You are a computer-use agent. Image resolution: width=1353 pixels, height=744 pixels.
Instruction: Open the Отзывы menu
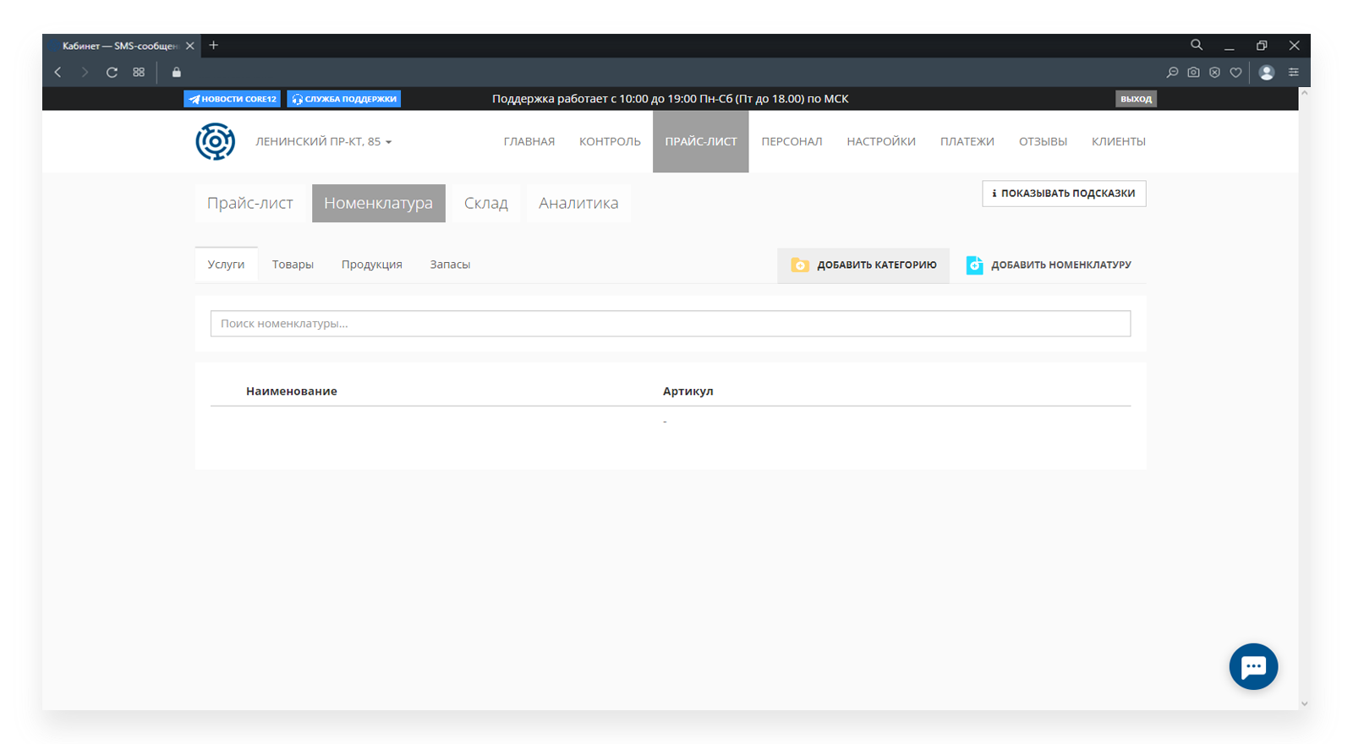1043,141
